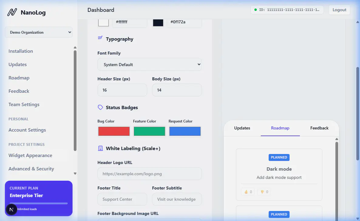The image size is (360, 221).
Task: Click the Header Logo URL field
Action: (149, 174)
